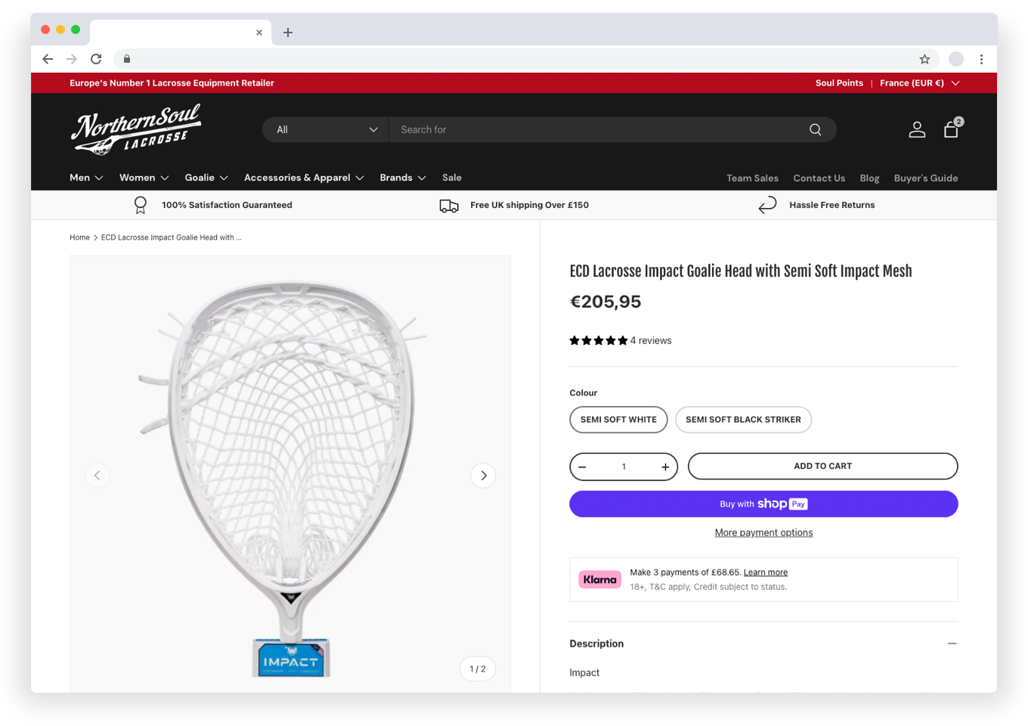Image resolution: width=1028 pixels, height=726 pixels.
Task: Open the shopping cart bag icon
Action: pyautogui.click(x=951, y=130)
